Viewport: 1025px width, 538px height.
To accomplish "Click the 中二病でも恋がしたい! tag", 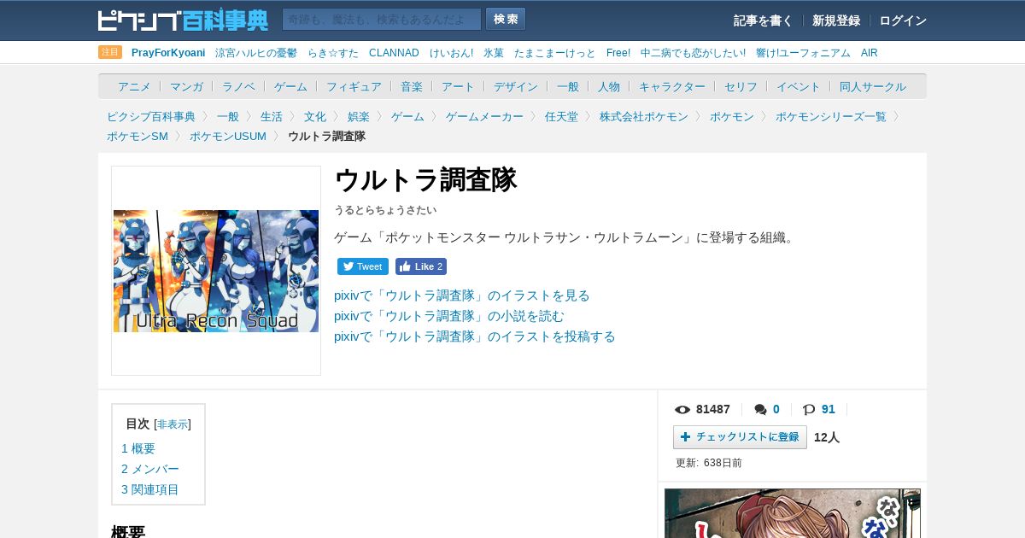I will coord(693,53).
